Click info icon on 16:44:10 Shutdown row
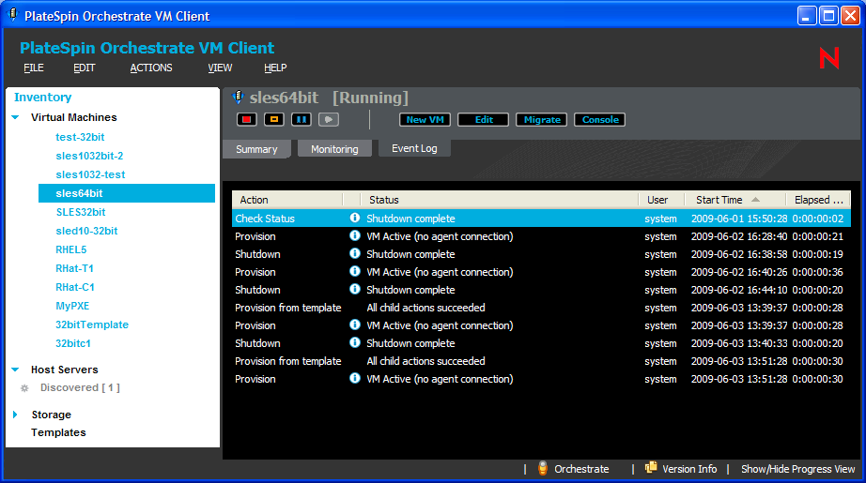This screenshot has width=866, height=483. (355, 289)
